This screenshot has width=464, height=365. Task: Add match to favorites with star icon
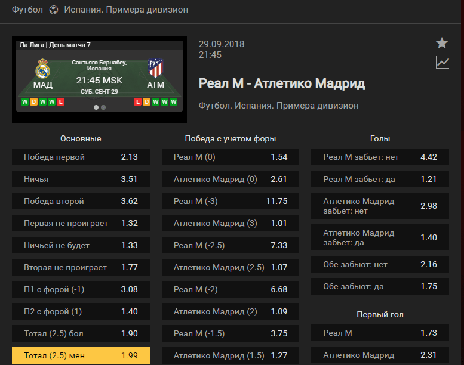(x=442, y=43)
